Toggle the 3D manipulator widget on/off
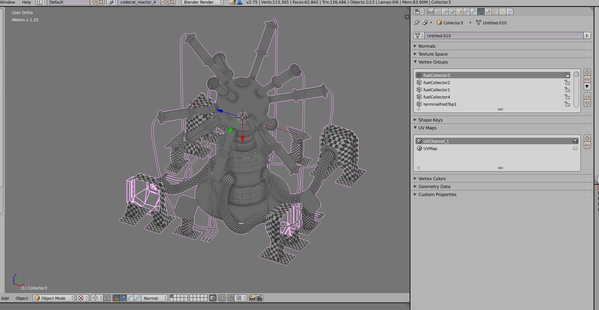This screenshot has height=310, width=599. [116, 298]
